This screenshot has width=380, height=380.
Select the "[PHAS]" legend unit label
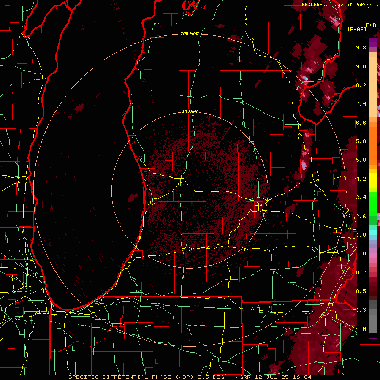pyautogui.click(x=357, y=29)
